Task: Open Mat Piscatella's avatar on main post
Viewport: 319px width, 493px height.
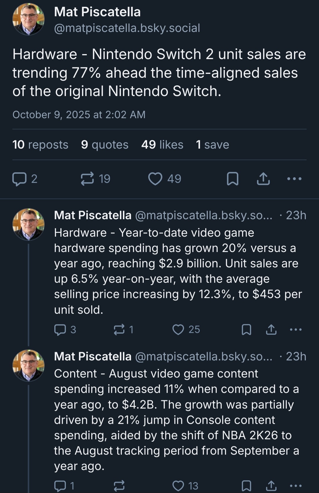Action: tap(28, 19)
